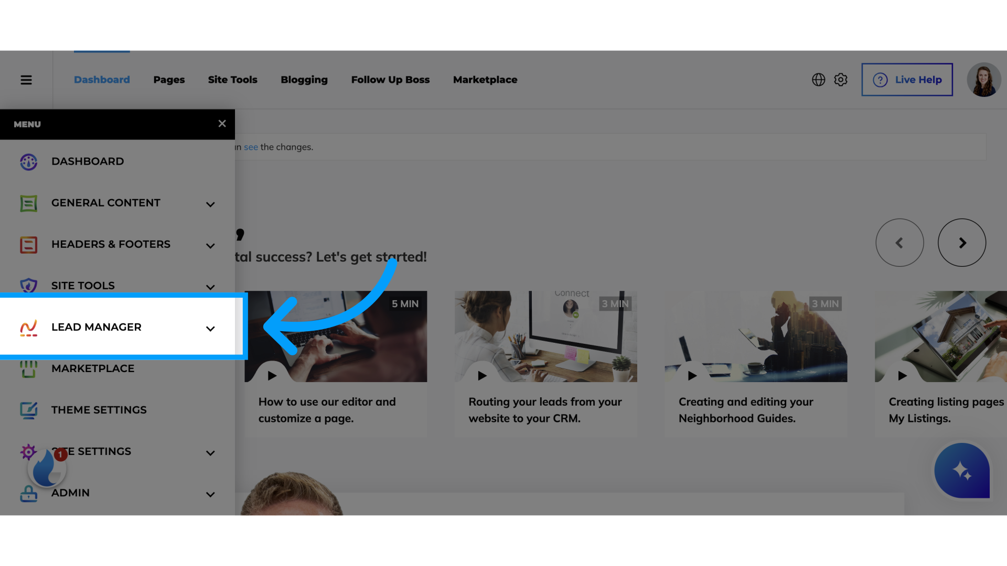Toggle the Admin section open

click(x=210, y=494)
